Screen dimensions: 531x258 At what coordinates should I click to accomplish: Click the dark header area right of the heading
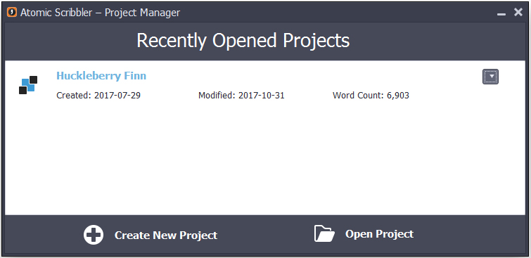point(437,41)
